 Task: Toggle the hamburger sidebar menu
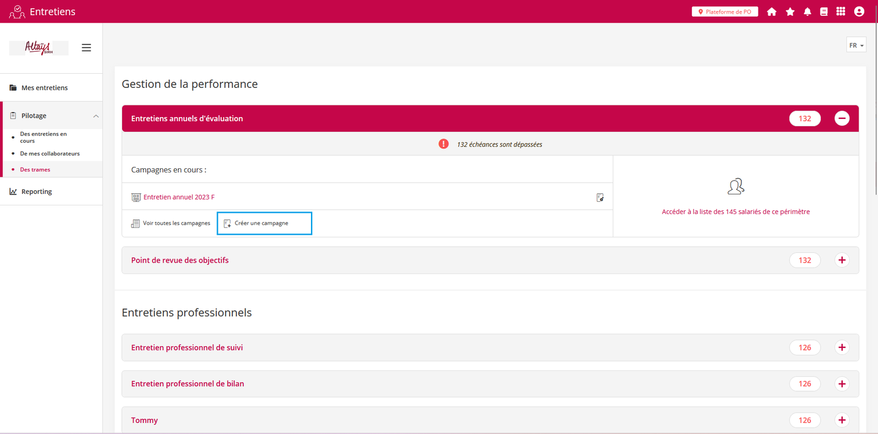87,48
